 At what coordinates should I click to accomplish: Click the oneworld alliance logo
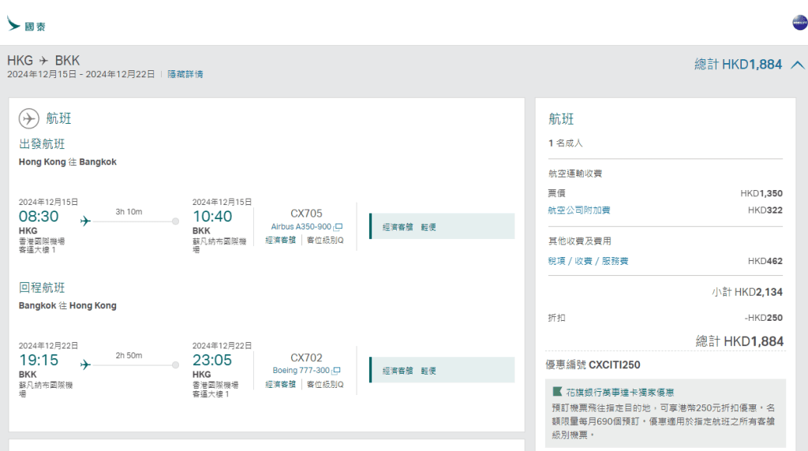click(799, 23)
